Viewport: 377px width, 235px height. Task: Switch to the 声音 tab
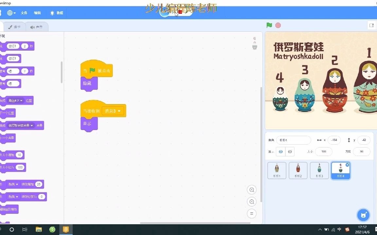tap(37, 26)
